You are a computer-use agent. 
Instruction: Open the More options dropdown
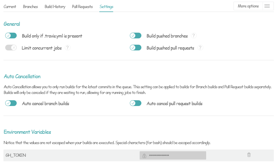pyautogui.click(x=248, y=6)
